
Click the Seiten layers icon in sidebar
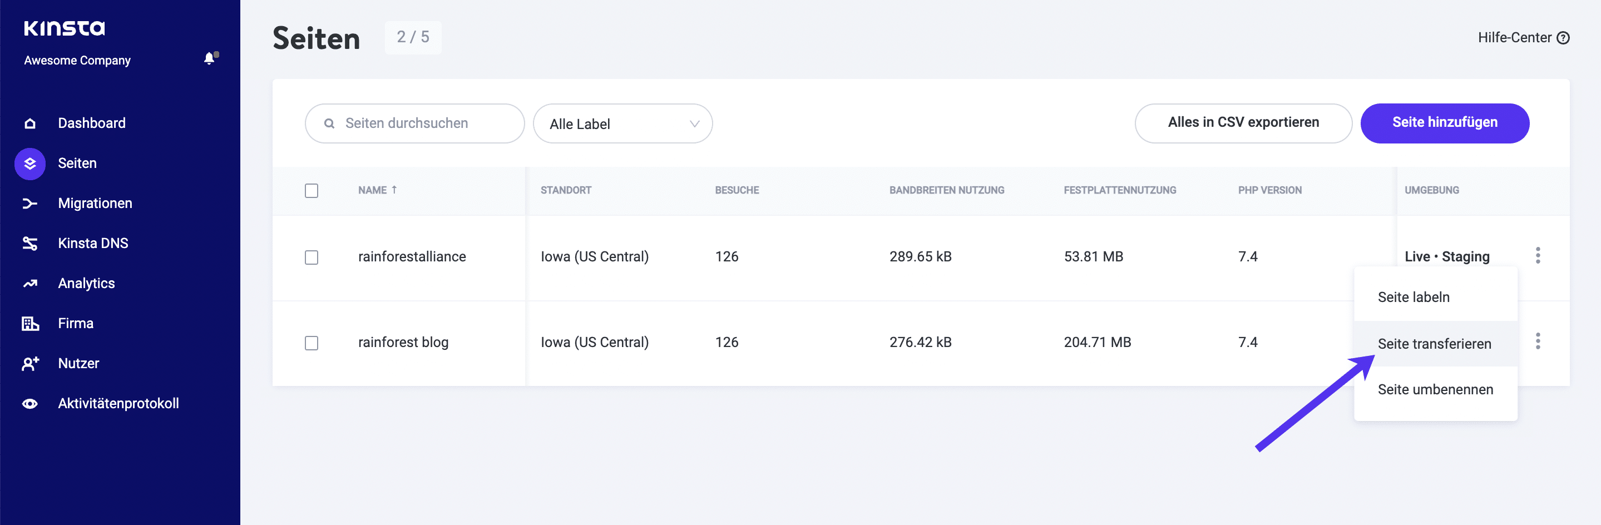pyautogui.click(x=30, y=164)
